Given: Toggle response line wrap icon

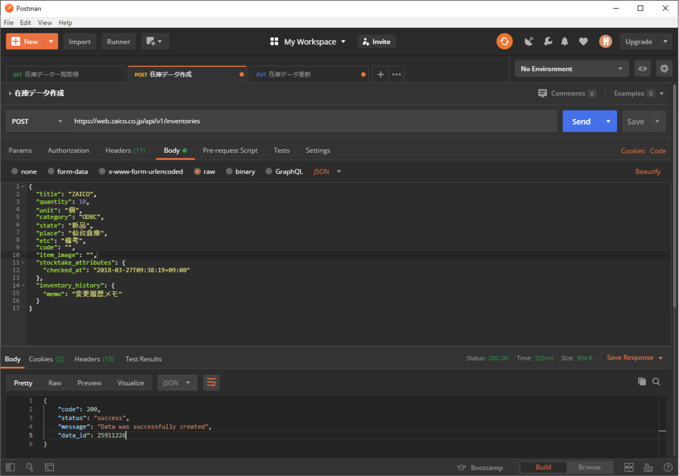Looking at the screenshot, I should coord(211,383).
